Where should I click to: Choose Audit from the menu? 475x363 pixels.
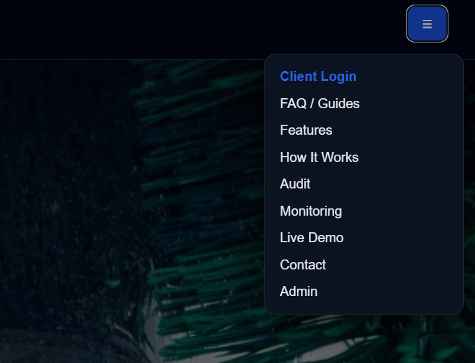(295, 184)
